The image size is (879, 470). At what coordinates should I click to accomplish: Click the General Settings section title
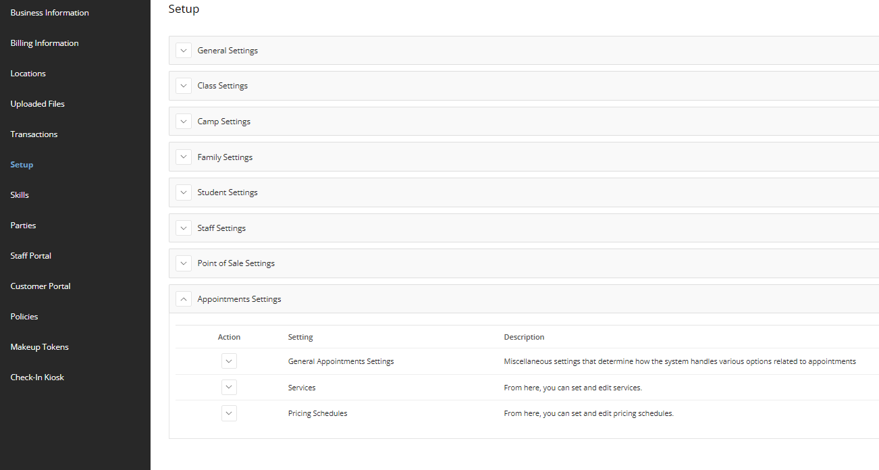[228, 51]
